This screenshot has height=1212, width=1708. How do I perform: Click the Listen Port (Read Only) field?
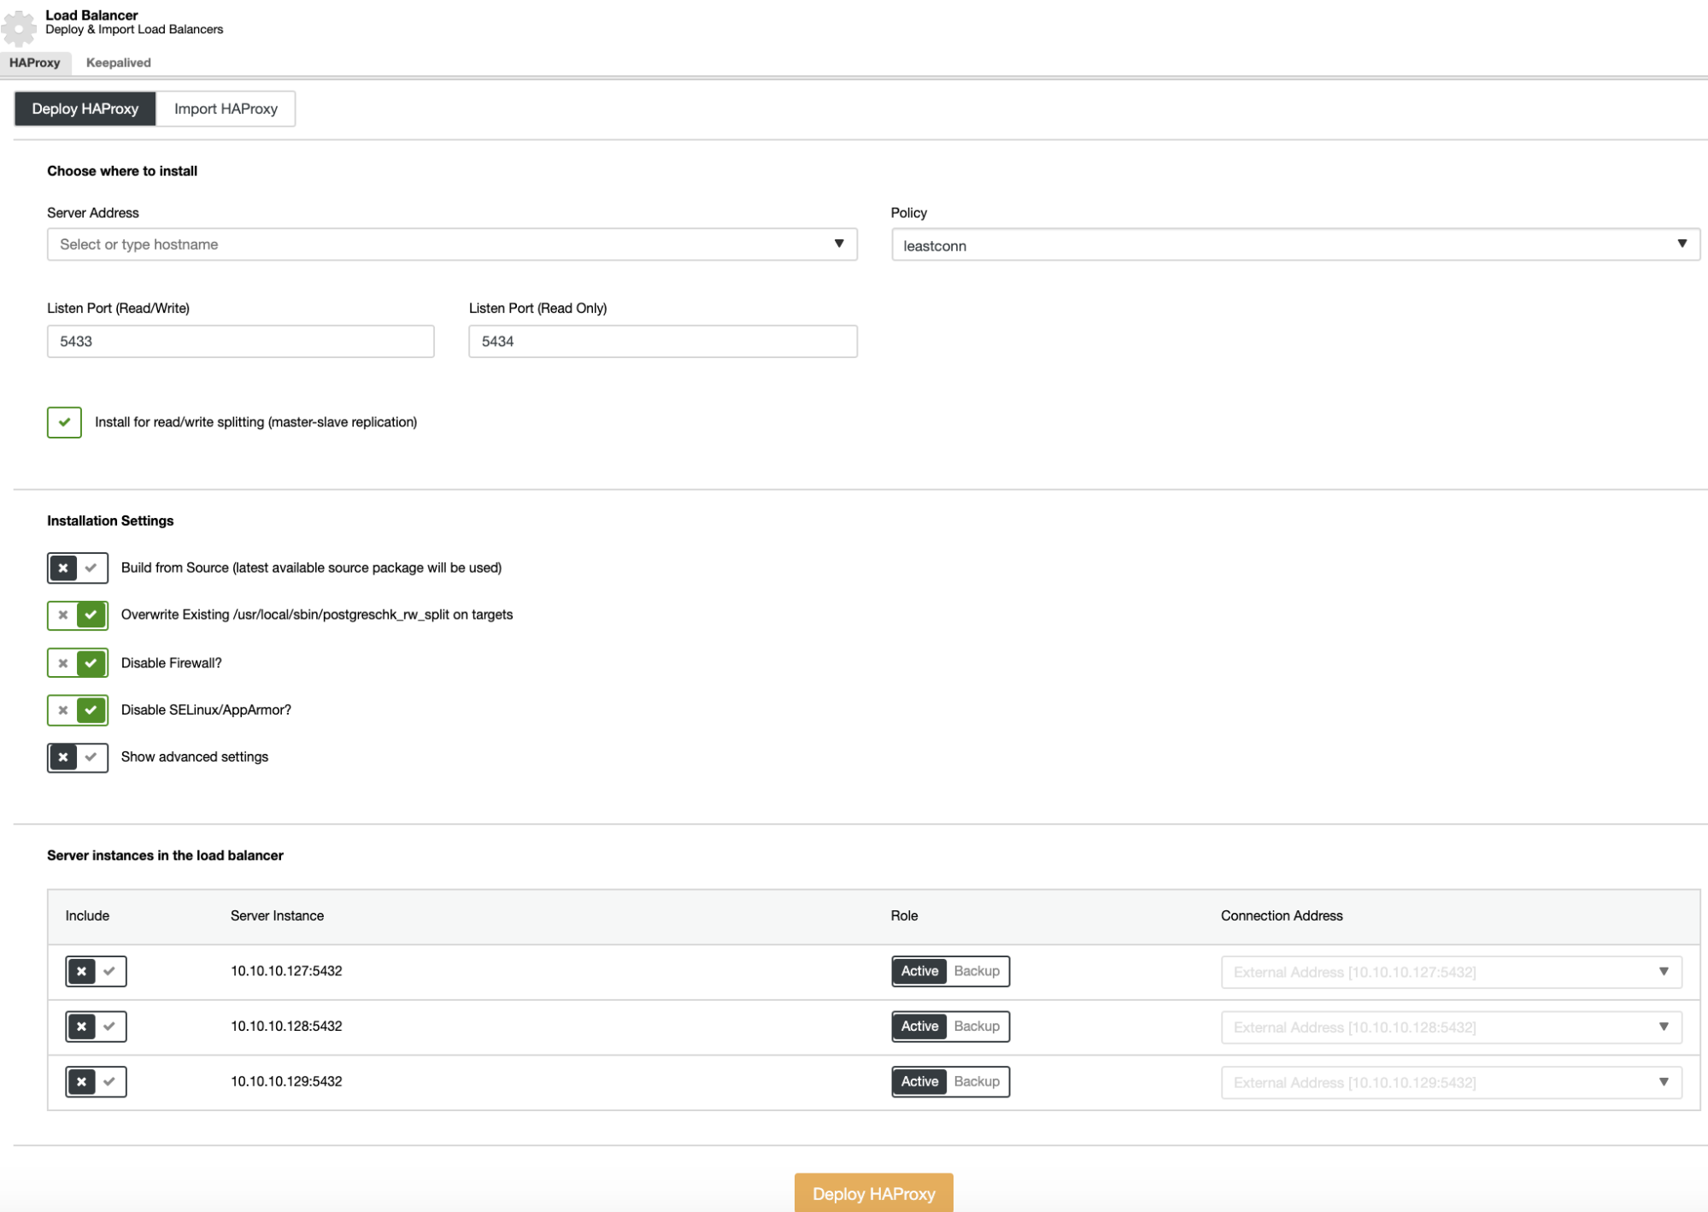coord(663,341)
